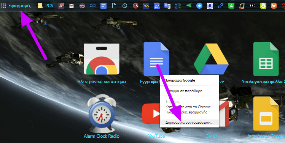Screen dimensions: 285x143
Task: Launch the YouTube app icon
Action: [x=151, y=114]
